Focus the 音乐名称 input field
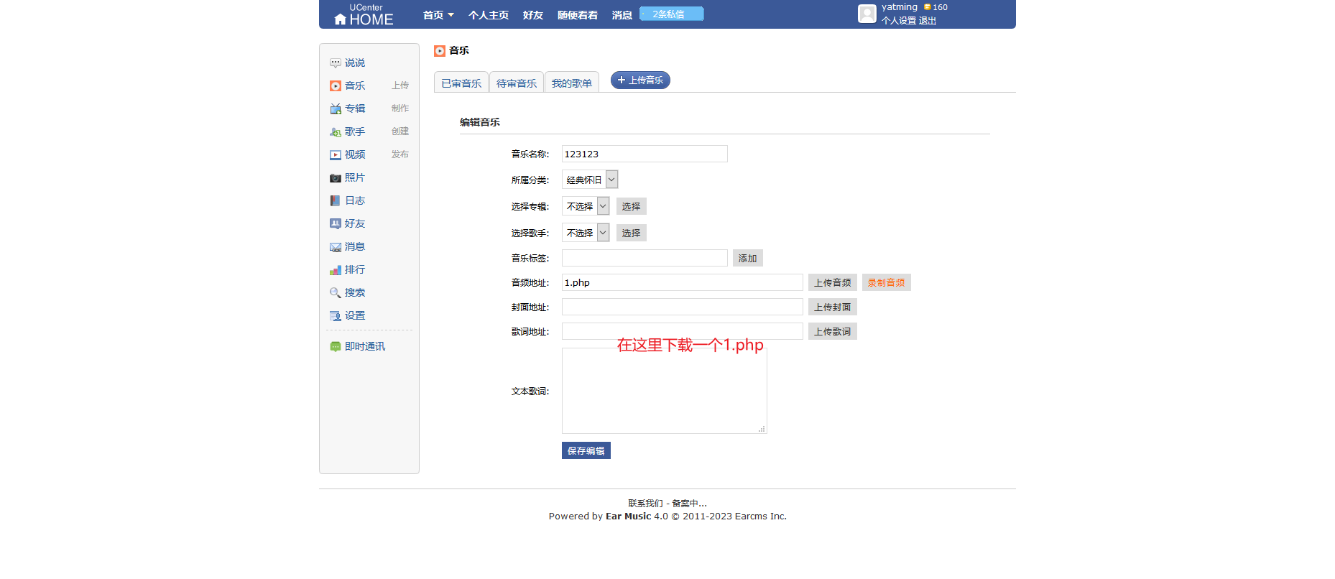The height and width of the screenshot is (579, 1335). coord(645,154)
